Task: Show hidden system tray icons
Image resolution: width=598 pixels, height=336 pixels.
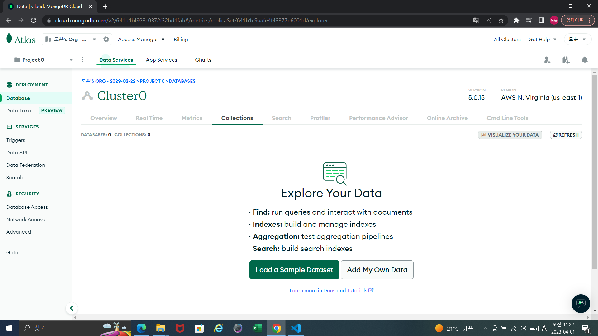Action: [485, 328]
